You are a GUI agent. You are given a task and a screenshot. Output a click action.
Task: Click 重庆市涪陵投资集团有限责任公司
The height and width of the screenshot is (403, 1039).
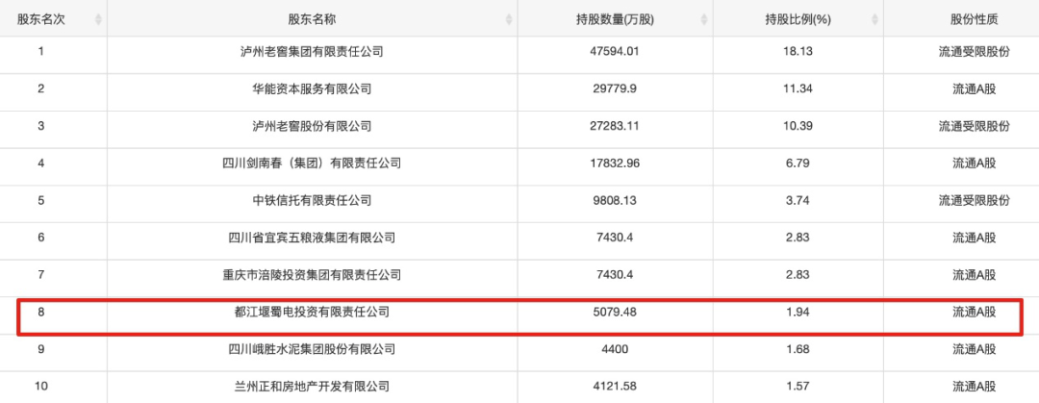pos(312,275)
